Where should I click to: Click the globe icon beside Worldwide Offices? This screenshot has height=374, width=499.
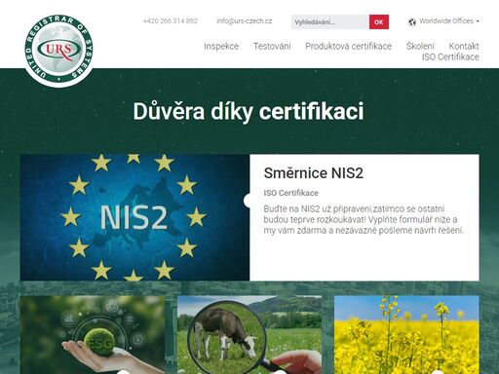point(412,22)
